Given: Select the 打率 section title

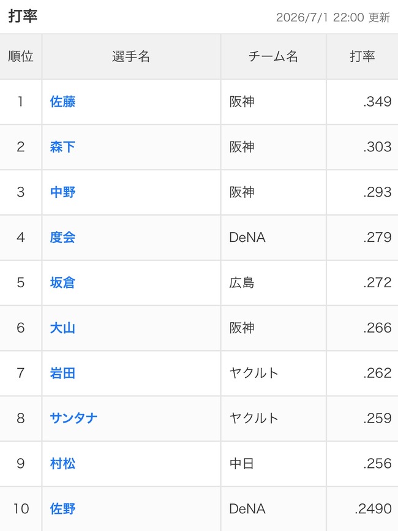Looking at the screenshot, I should tap(23, 16).
